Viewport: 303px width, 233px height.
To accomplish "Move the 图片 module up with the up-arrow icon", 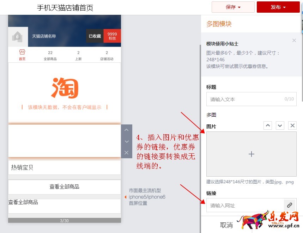I will (268, 125).
